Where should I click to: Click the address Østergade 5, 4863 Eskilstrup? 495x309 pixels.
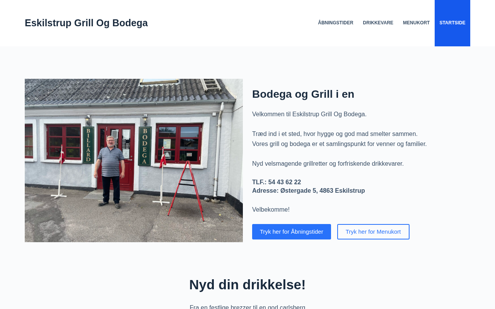coord(323,191)
